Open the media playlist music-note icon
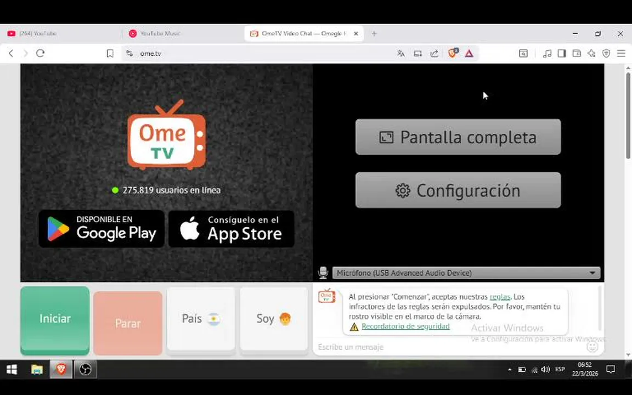This screenshot has height=395, width=632. click(547, 53)
